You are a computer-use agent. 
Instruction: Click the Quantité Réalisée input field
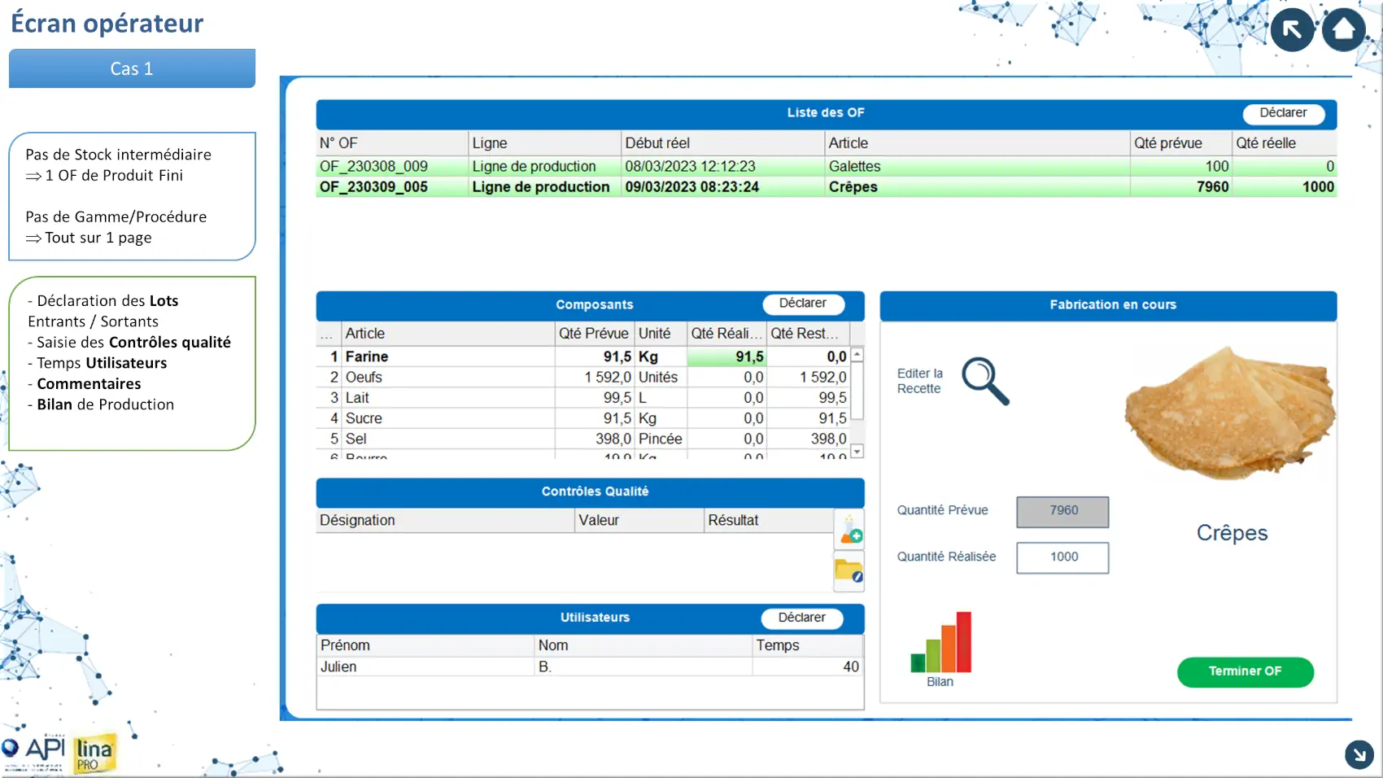(x=1062, y=557)
